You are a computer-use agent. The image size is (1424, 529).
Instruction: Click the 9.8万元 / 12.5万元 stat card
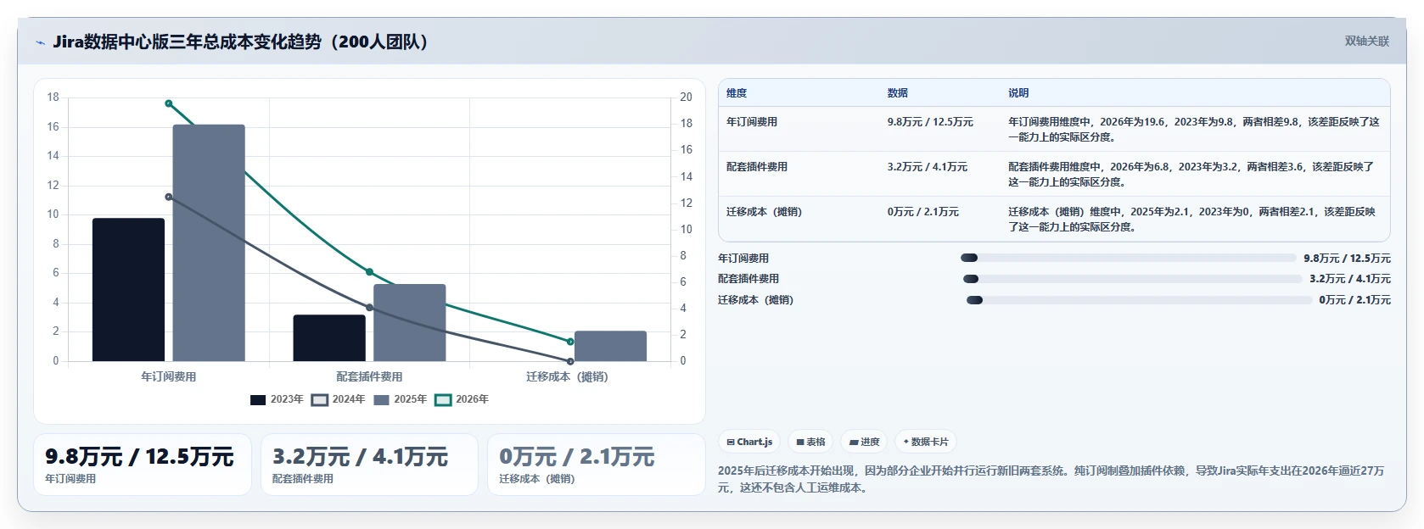143,465
